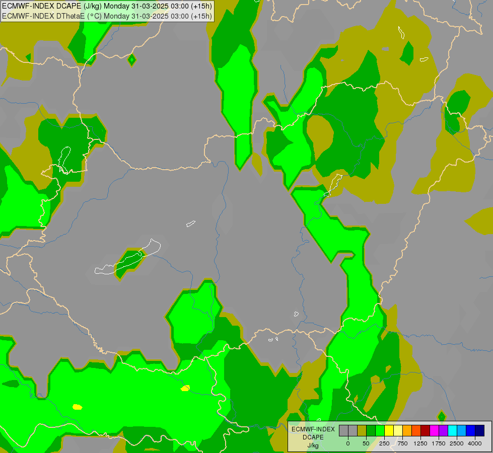This screenshot has width=493, height=453.
Task: Click the legend value 2500
Action: point(457,443)
